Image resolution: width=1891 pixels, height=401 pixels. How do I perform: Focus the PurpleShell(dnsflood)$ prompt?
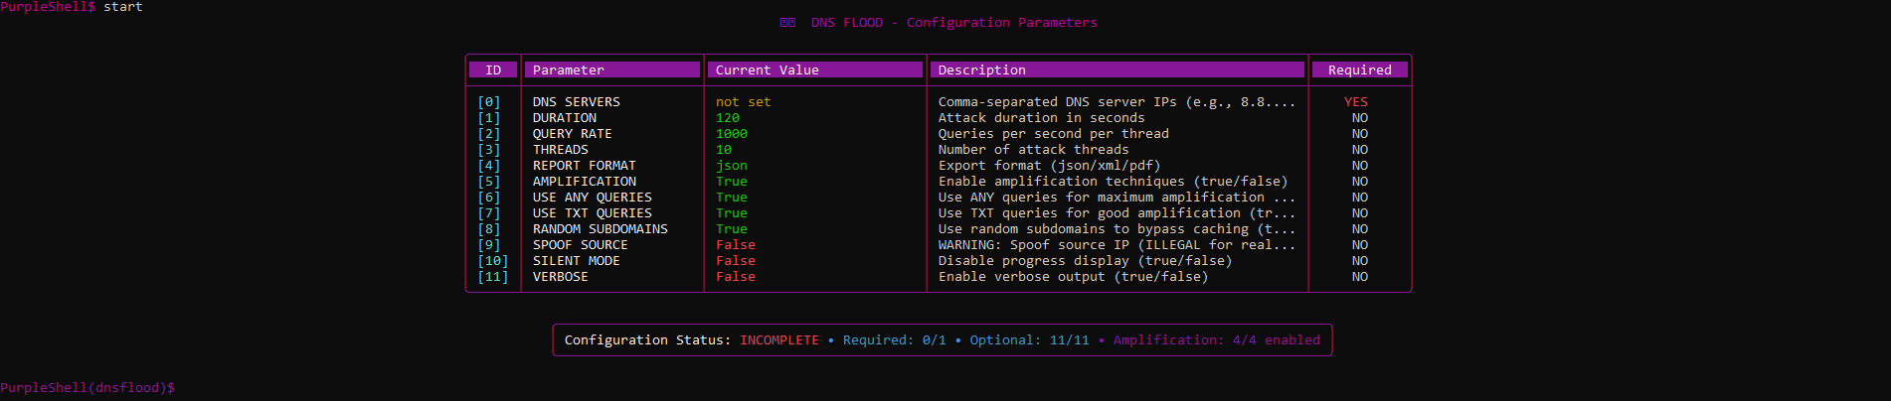point(87,388)
